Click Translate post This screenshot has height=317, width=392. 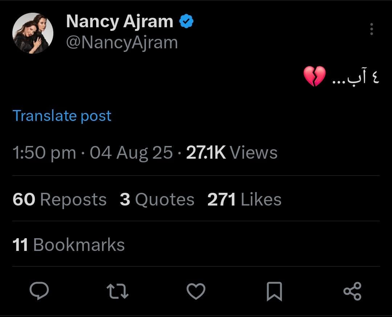[x=62, y=116]
